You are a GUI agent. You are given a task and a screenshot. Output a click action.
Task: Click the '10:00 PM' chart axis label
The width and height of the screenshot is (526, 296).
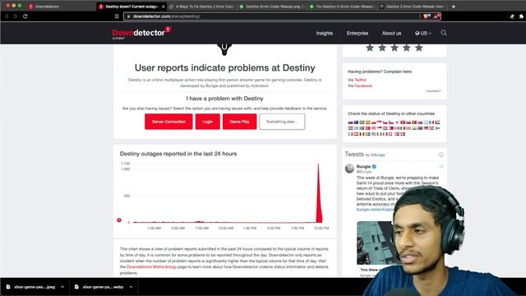click(321, 229)
